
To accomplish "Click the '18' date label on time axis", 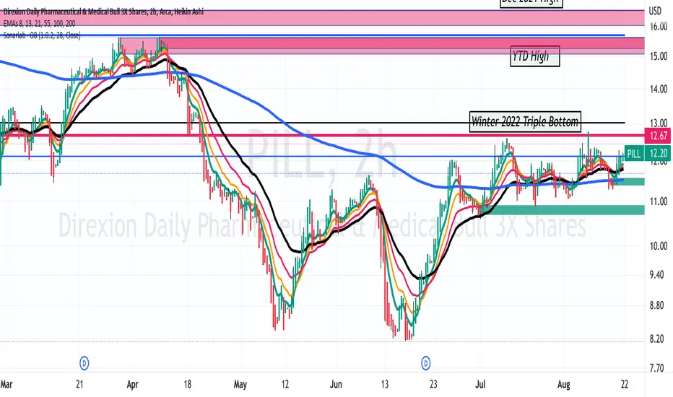I will click(188, 384).
